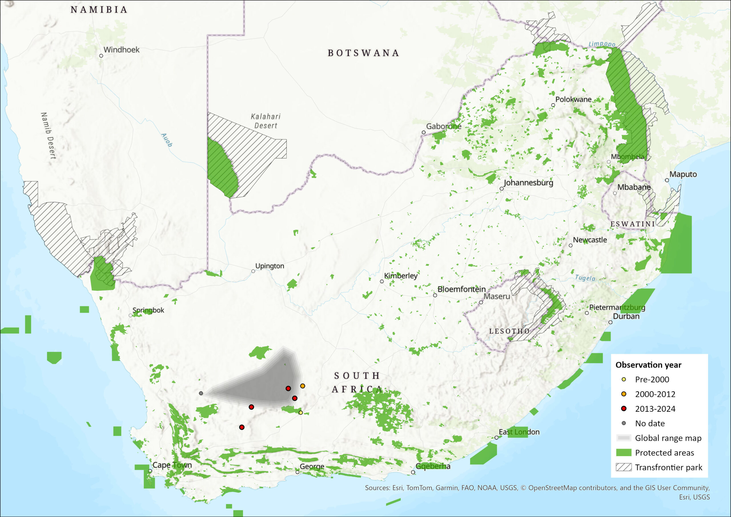This screenshot has width=731, height=517.
Task: Click the East London city marker
Action: pos(496,438)
